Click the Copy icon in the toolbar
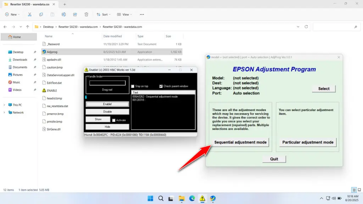 [x=41, y=15]
